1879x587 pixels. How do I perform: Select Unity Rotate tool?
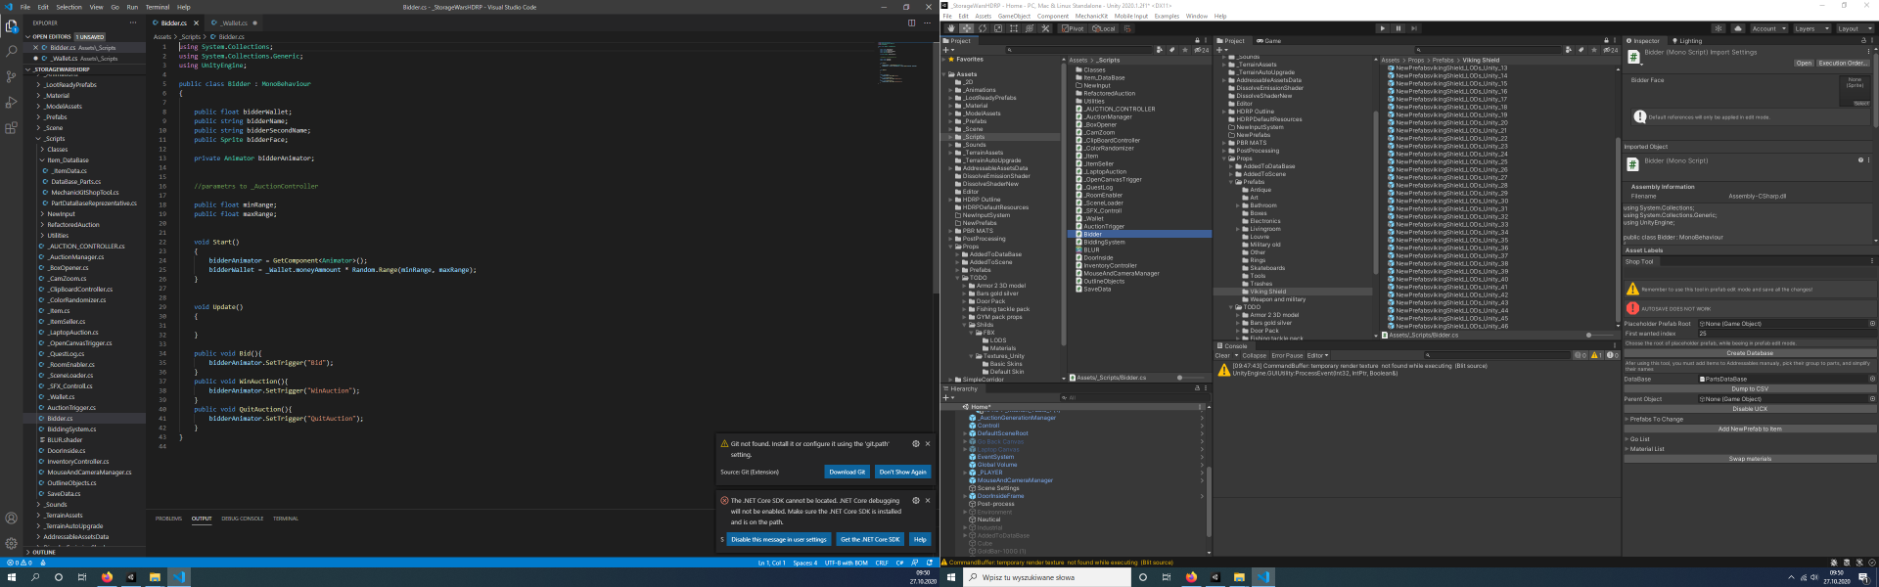(983, 28)
